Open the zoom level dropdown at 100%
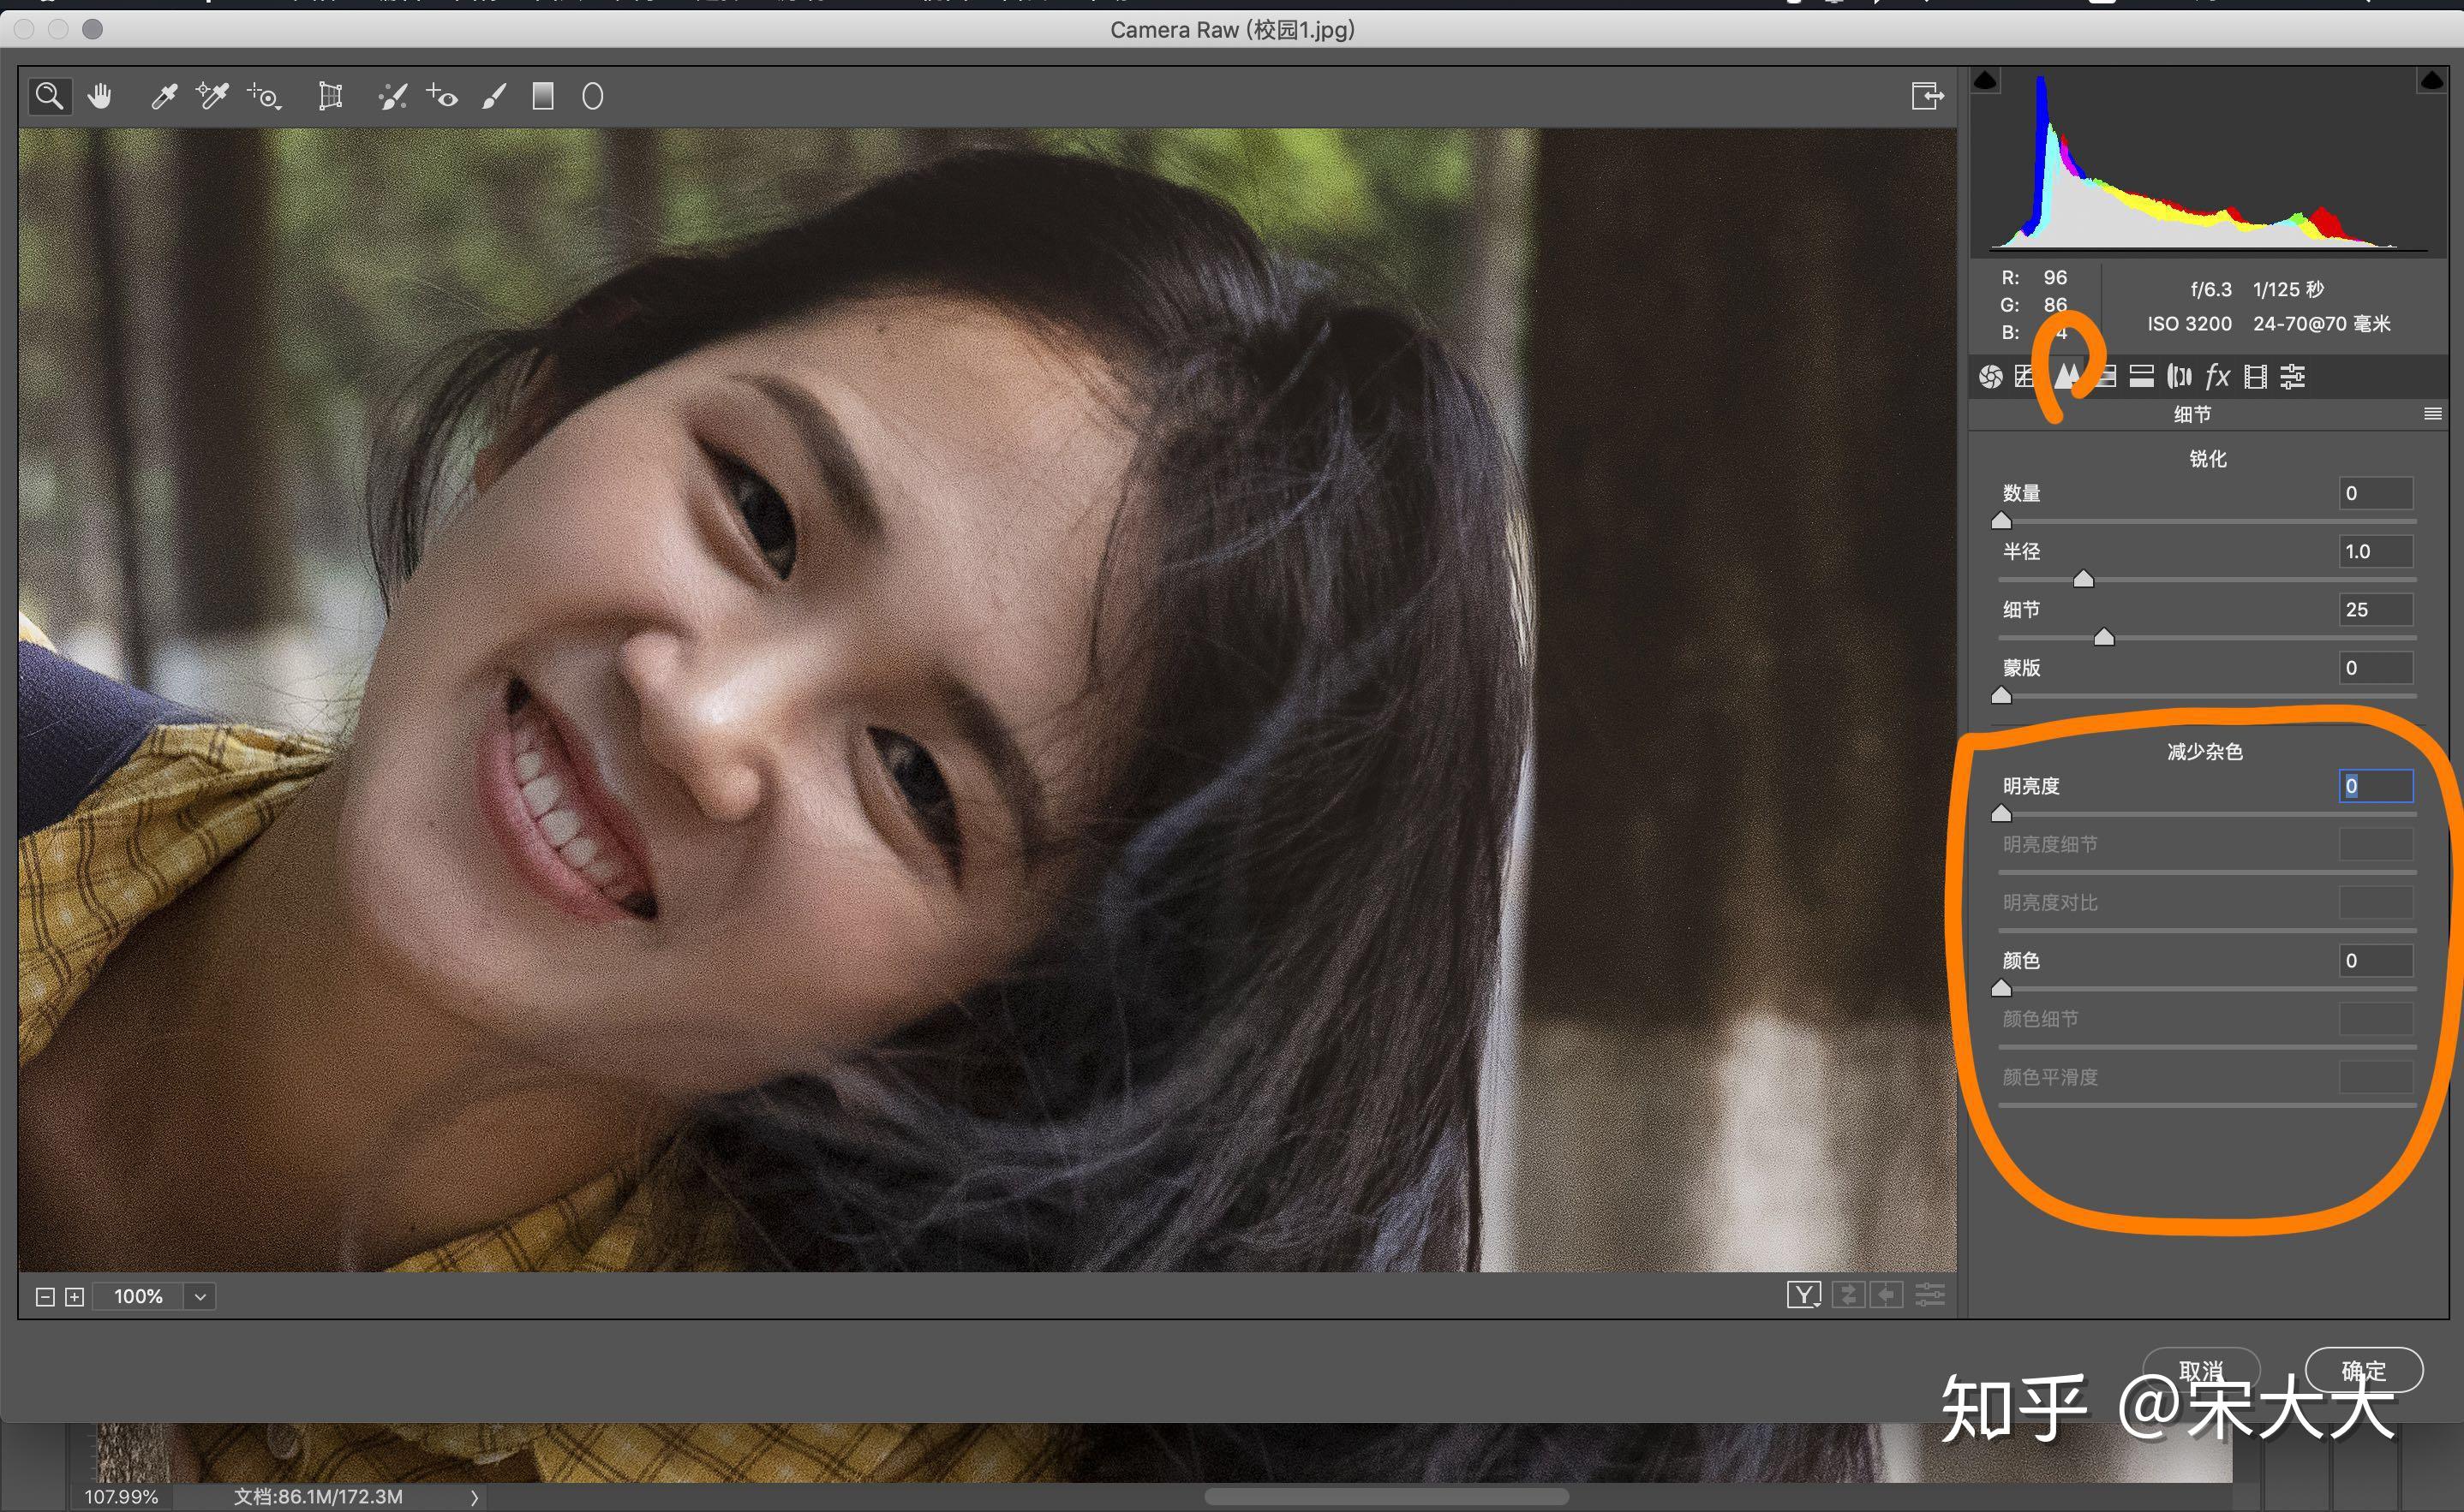This screenshot has width=2464, height=1512. tap(200, 1297)
